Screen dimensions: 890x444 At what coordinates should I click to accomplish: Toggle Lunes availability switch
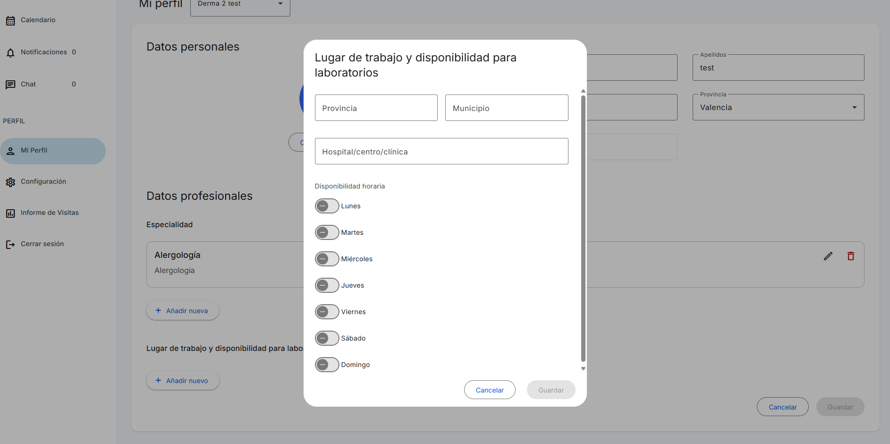point(327,206)
